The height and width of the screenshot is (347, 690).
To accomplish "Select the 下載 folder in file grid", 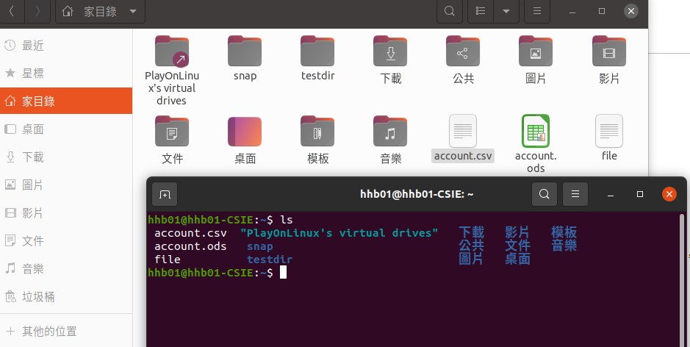I will (390, 51).
